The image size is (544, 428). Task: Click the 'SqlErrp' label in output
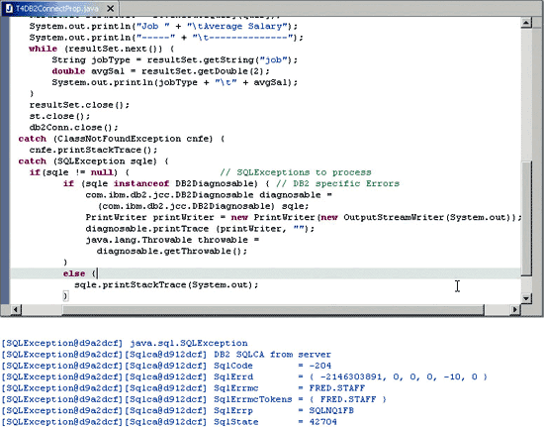click(233, 410)
